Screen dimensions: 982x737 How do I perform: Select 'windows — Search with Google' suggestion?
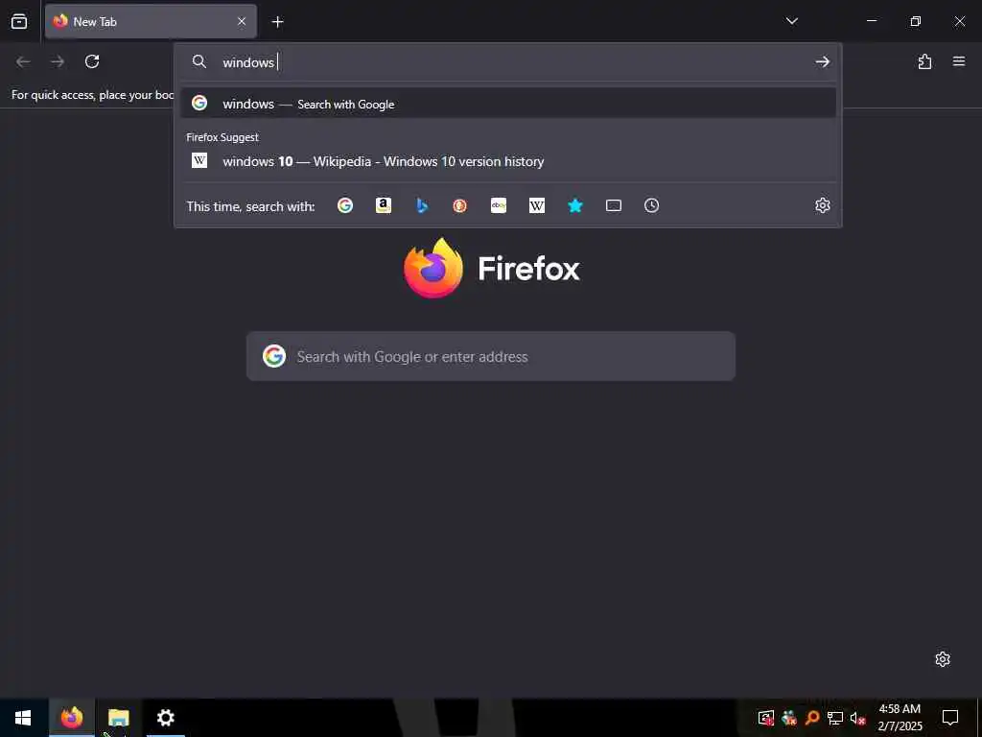pyautogui.click(x=508, y=104)
